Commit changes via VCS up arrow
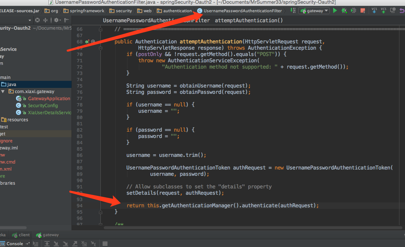 click(384, 10)
